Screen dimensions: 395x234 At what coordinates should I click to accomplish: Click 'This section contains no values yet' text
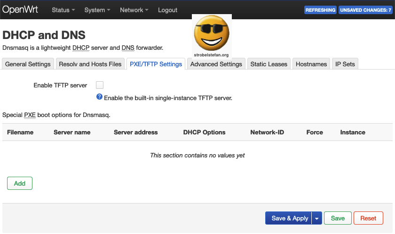coord(197,155)
